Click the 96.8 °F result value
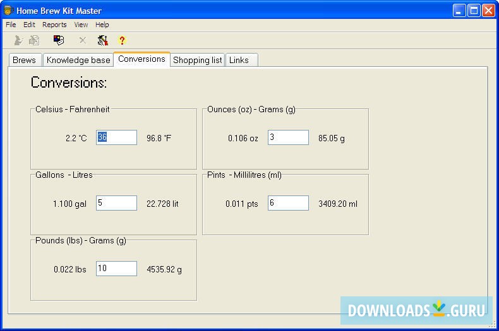Screen dimensions: 499x331 tap(159, 138)
